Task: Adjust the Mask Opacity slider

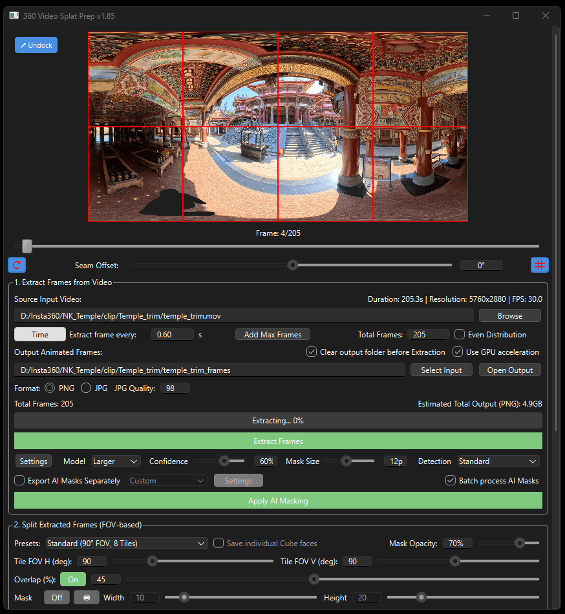Action: [520, 543]
